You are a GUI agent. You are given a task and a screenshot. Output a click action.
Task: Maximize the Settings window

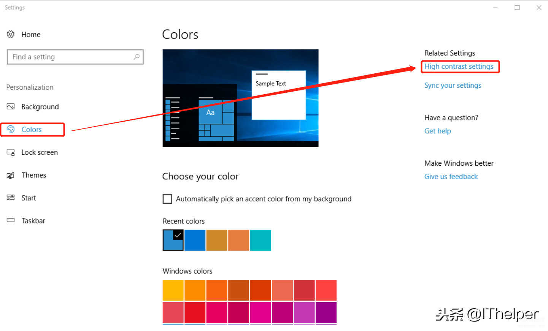click(517, 8)
